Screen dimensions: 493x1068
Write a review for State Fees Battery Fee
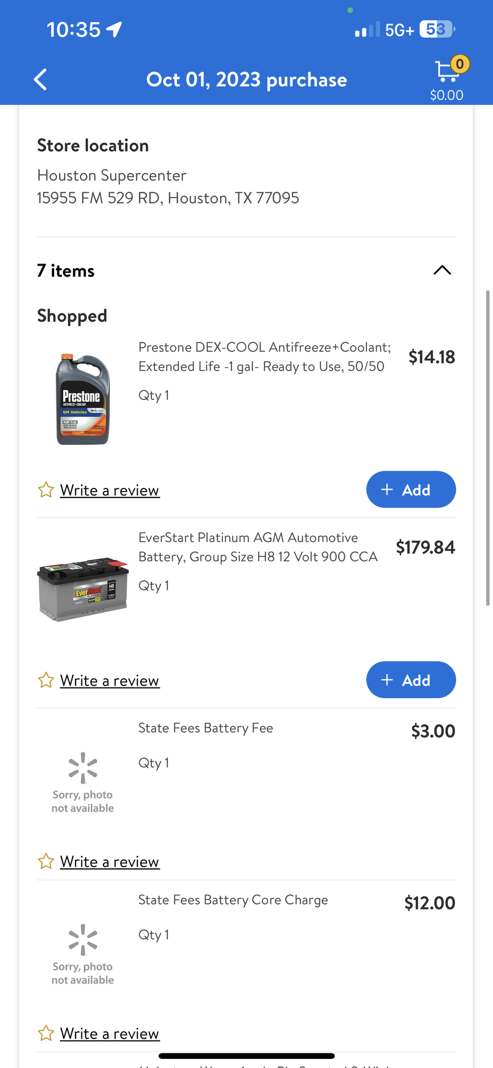coord(109,861)
